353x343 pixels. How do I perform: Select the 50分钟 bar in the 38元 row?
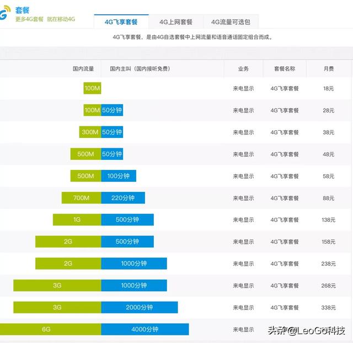[x=112, y=132]
